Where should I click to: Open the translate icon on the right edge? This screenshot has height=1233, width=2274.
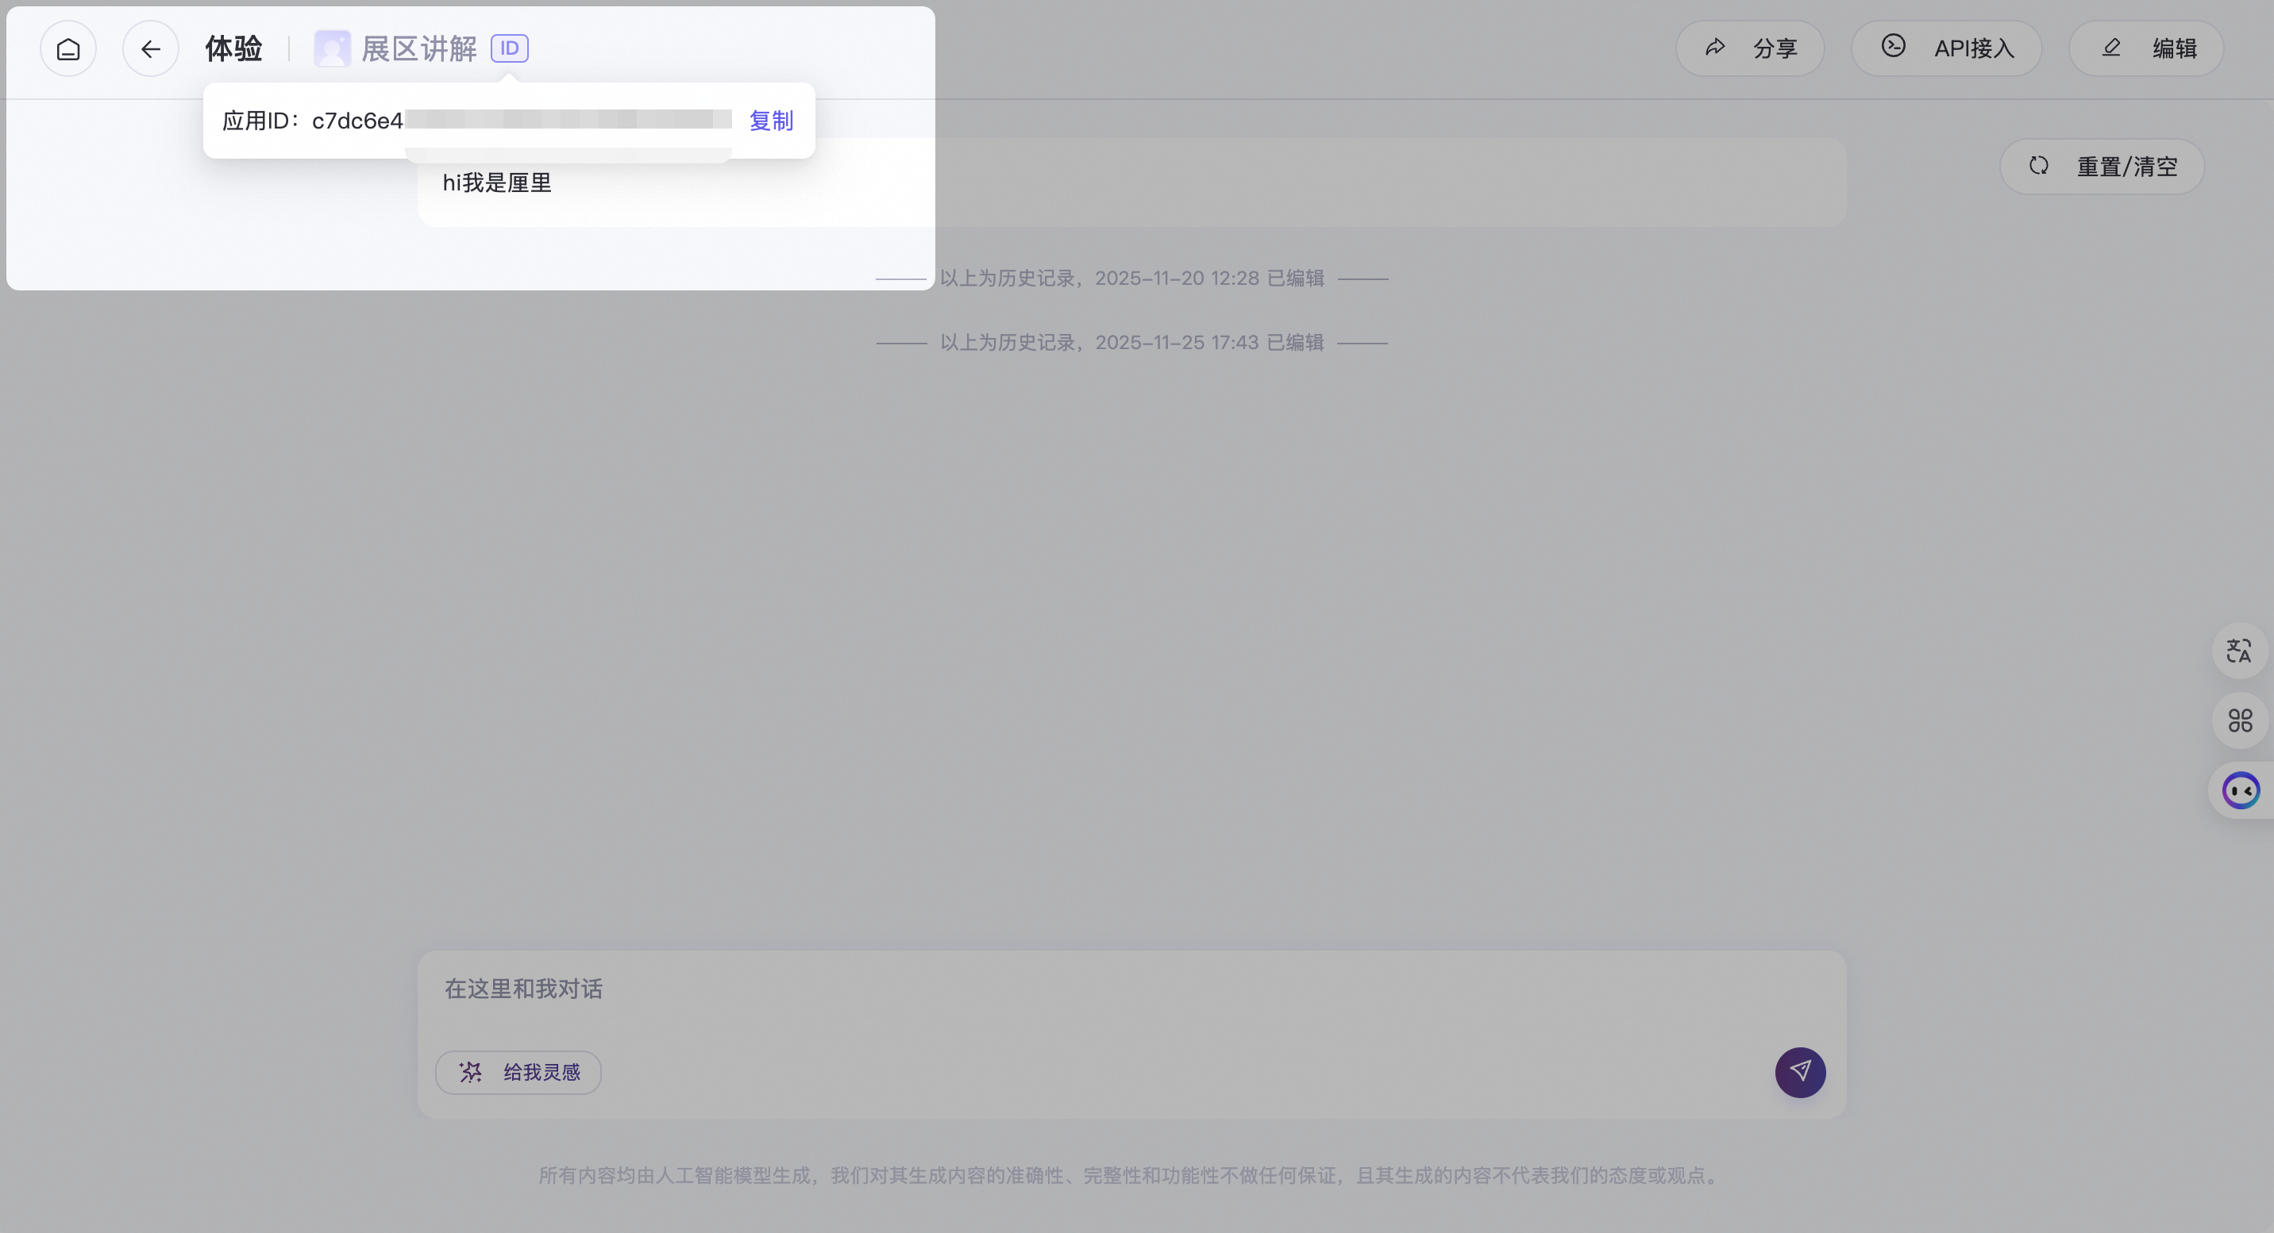2239,651
